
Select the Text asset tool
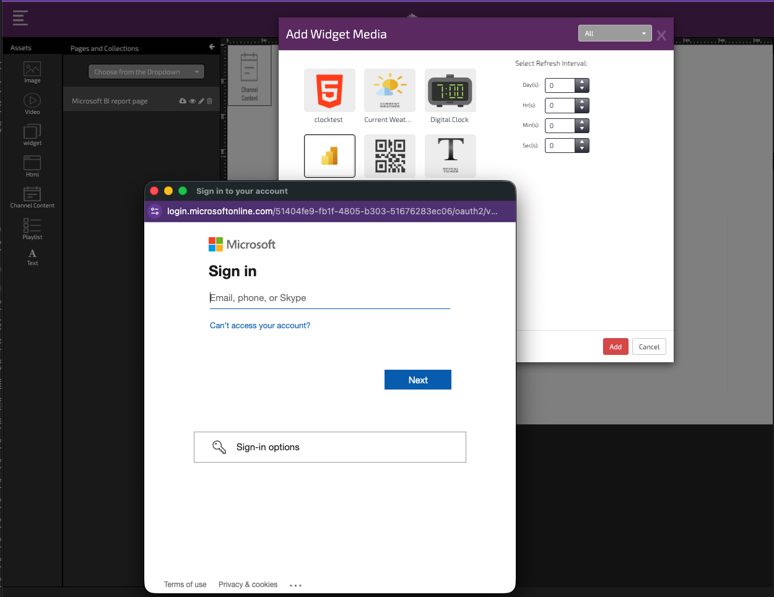click(x=32, y=257)
